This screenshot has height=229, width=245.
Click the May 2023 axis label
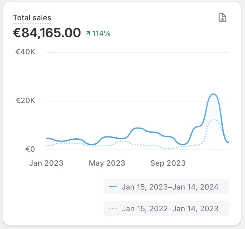tap(107, 163)
